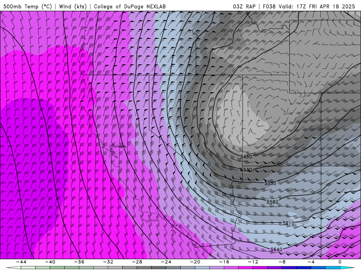The height and width of the screenshot is (270, 361).
Task: Click the "Wind (kts)" header label
Action: click(x=73, y=6)
